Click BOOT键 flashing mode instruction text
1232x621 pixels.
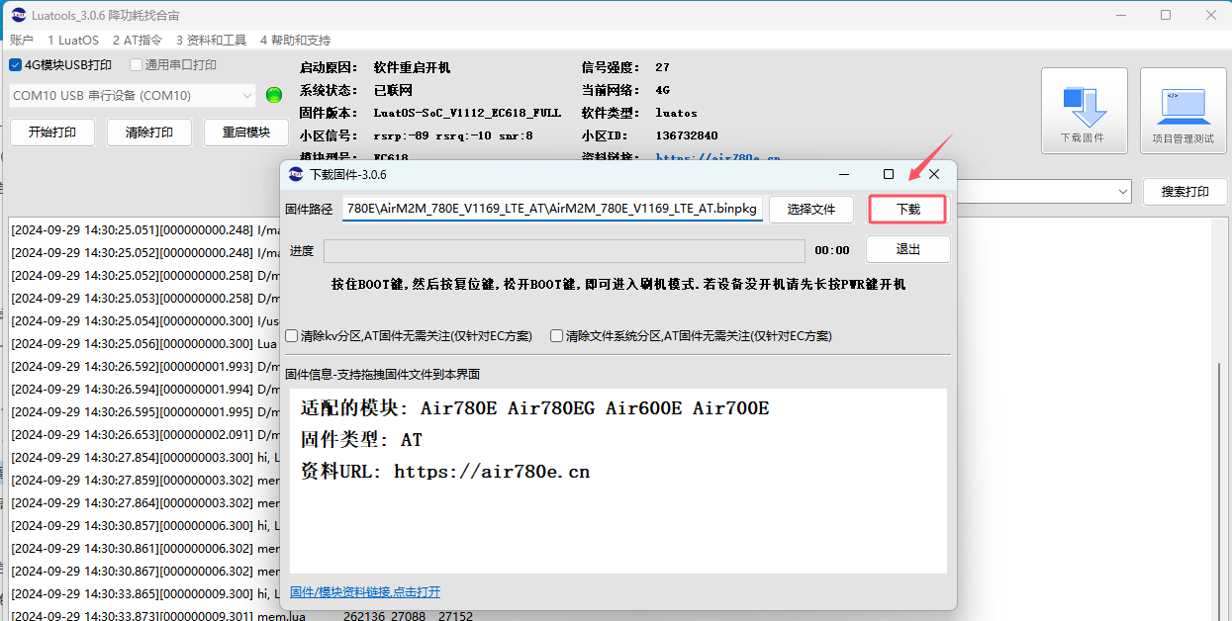[618, 284]
